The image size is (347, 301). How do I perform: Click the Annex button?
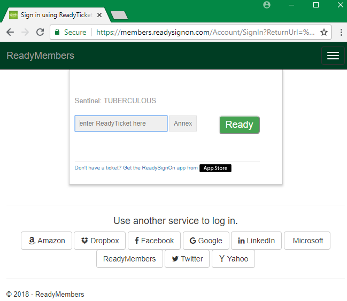pos(183,124)
